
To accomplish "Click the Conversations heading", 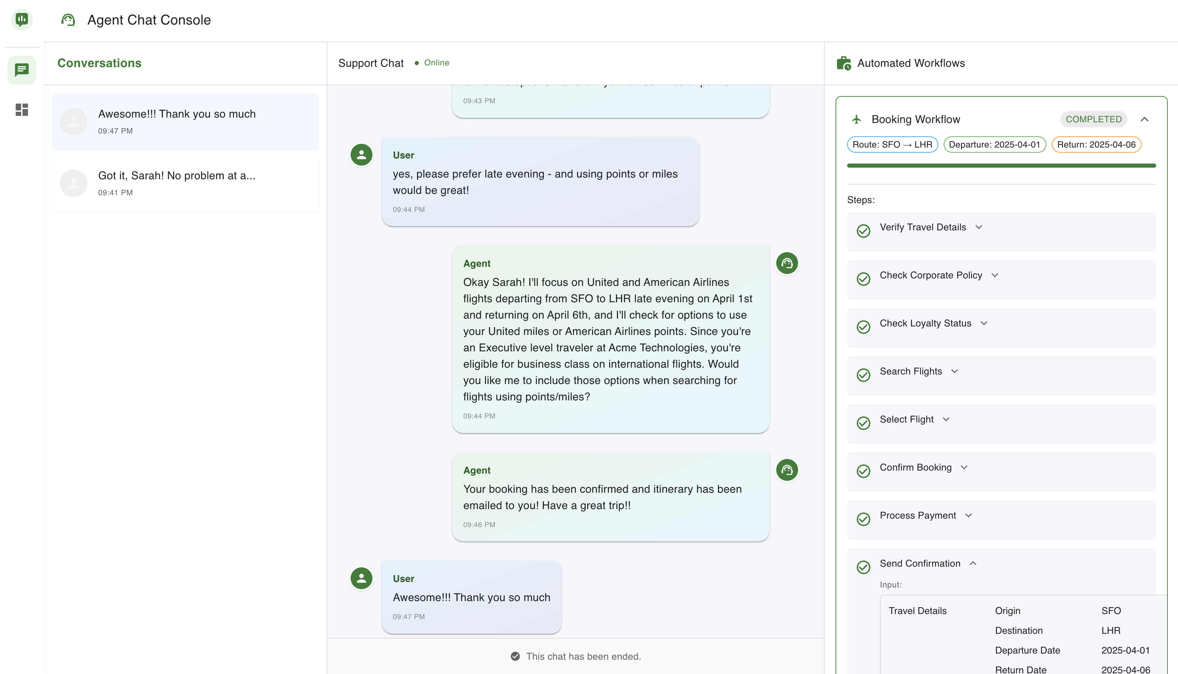I will click(x=99, y=63).
